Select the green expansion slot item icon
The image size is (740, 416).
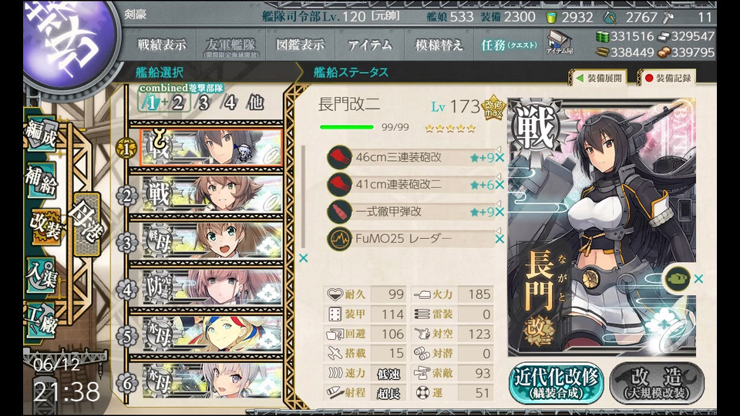[x=678, y=278]
